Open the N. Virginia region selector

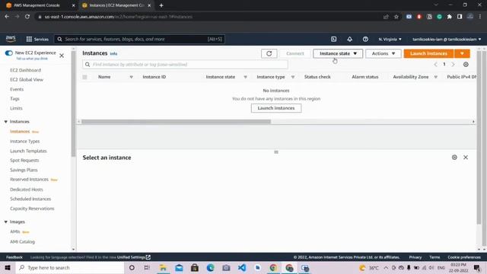390,39
